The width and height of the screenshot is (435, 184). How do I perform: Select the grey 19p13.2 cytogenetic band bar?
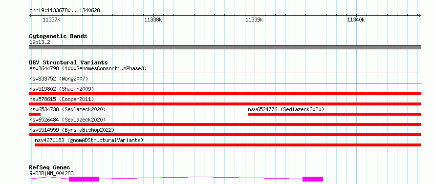tap(225, 47)
